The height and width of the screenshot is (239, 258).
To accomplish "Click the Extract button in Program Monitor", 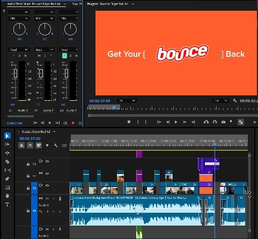I will pyautogui.click(x=215, y=122).
